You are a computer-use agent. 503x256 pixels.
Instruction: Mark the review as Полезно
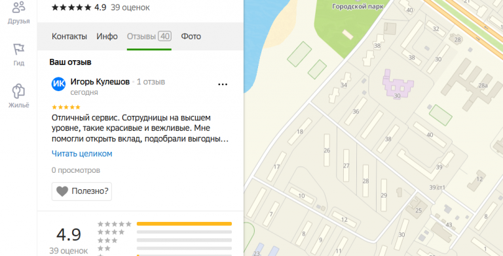point(81,191)
